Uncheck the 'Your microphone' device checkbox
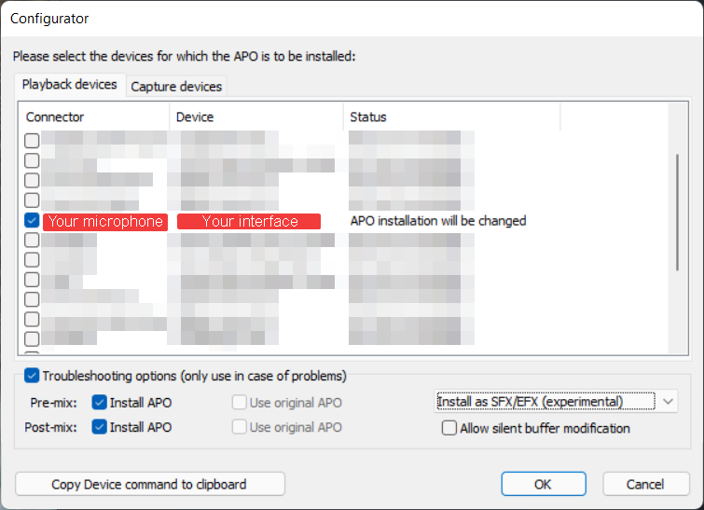704x510 pixels. (x=32, y=220)
